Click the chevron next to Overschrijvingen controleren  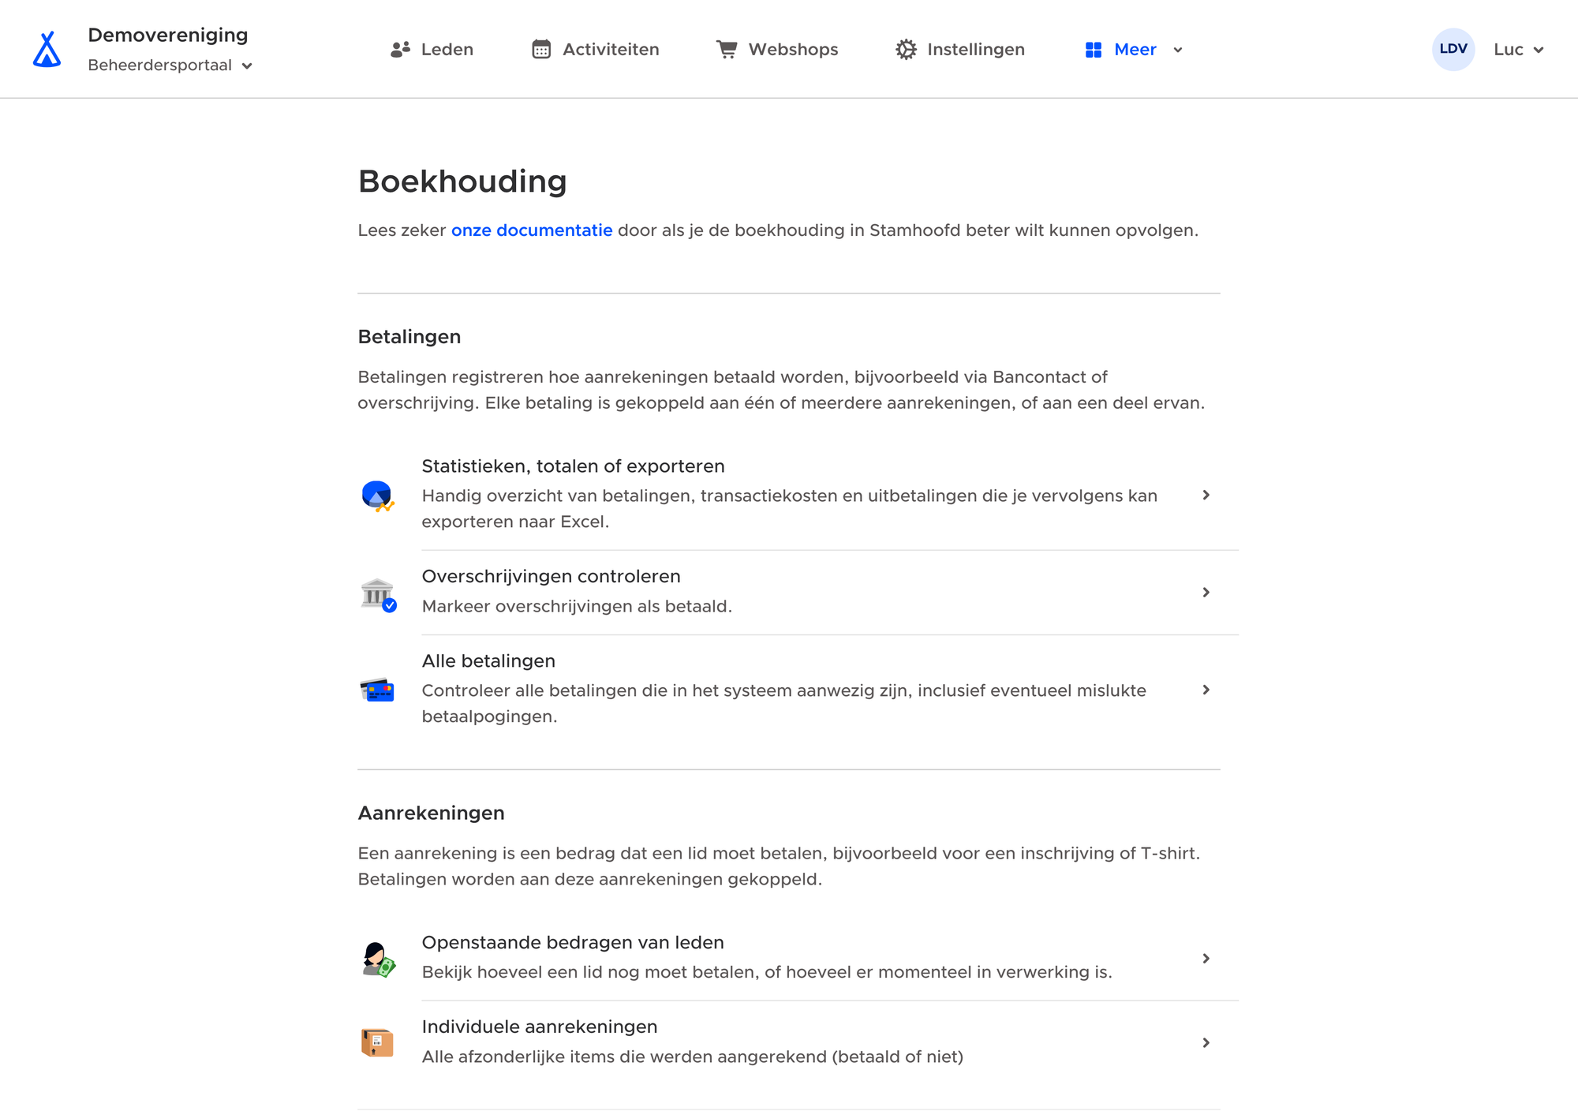[x=1206, y=592]
